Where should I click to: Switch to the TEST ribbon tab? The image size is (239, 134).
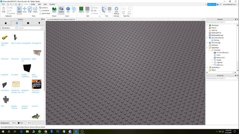click(x=39, y=4)
